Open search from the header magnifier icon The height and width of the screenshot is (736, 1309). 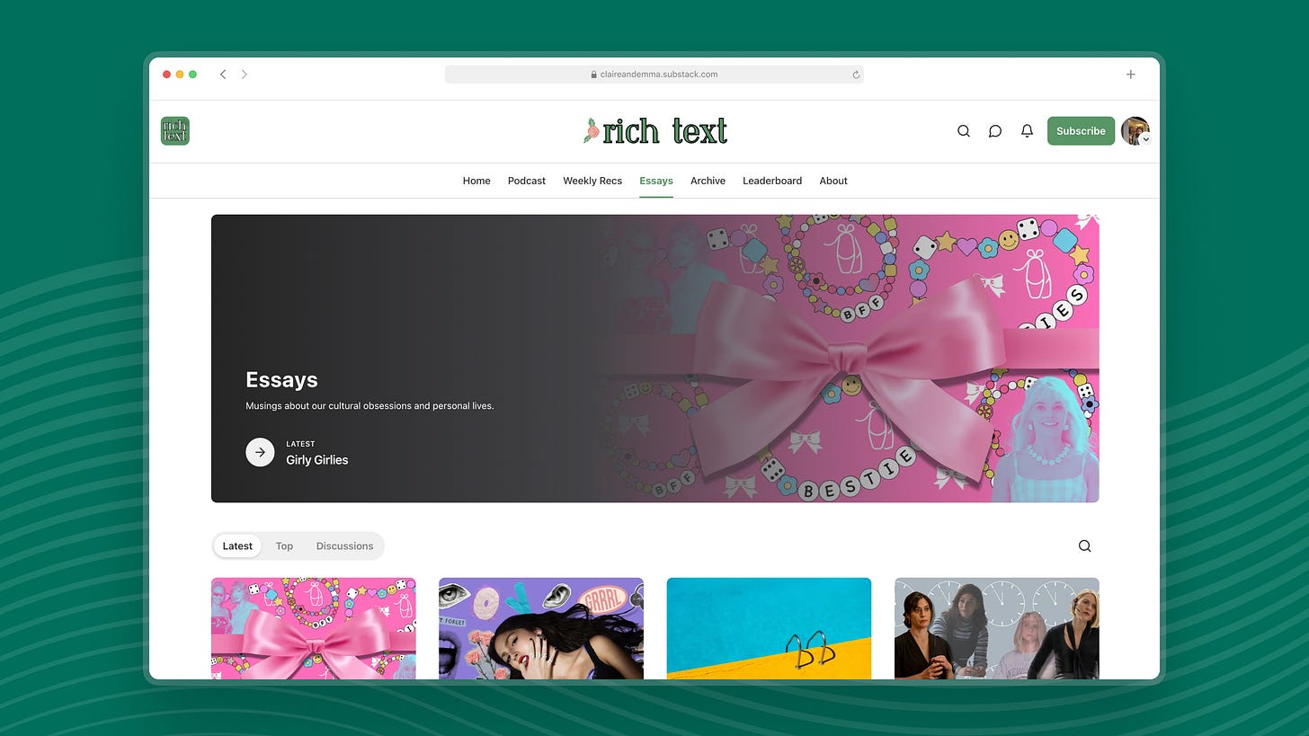point(964,131)
